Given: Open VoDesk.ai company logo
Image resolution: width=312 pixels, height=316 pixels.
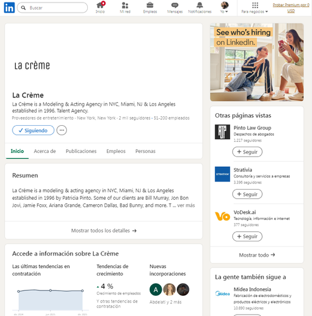Looking at the screenshot, I should tap(222, 216).
